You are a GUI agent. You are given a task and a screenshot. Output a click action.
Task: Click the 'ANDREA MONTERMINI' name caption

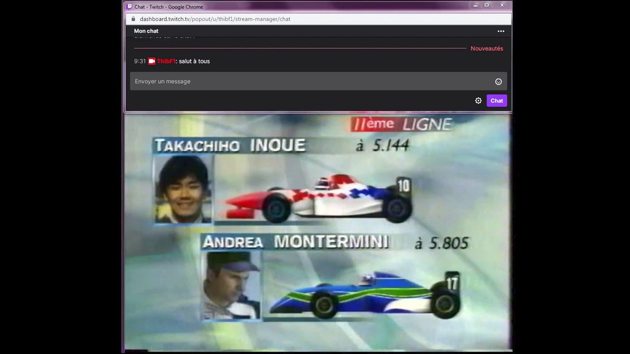click(x=296, y=242)
